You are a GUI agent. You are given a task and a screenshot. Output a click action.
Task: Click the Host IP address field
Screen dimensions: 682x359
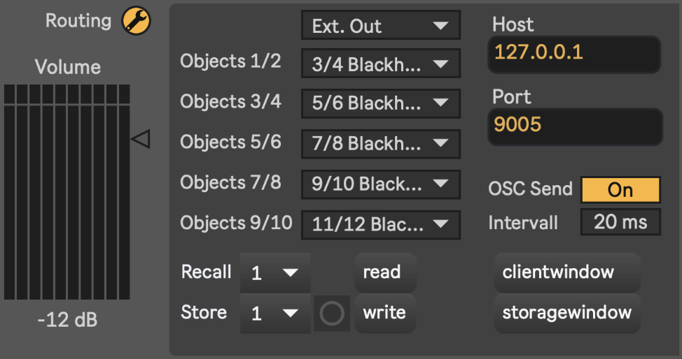pos(573,54)
